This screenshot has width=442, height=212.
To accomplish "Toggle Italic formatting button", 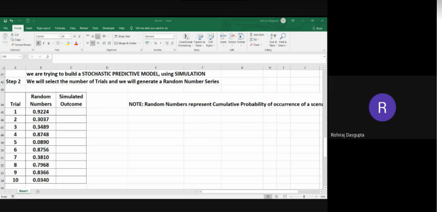I will (43, 43).
